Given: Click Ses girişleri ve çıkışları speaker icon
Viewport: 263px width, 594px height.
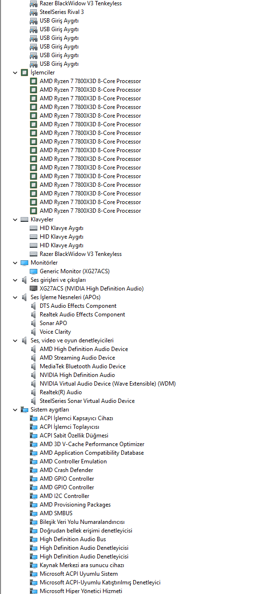Looking at the screenshot, I should 24,280.
